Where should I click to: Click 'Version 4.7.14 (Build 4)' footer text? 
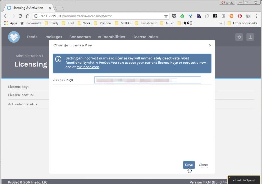coord(208,182)
